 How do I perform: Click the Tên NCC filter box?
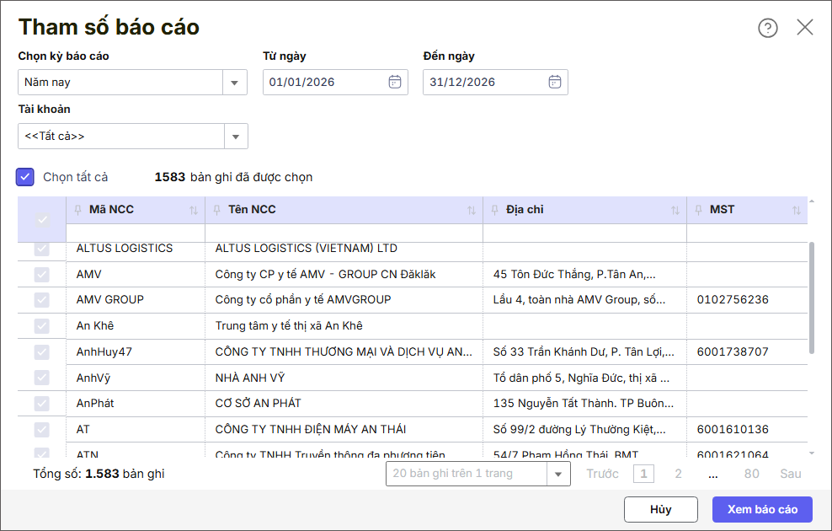(x=344, y=233)
